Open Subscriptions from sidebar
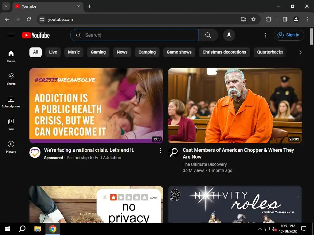 pyautogui.click(x=11, y=102)
